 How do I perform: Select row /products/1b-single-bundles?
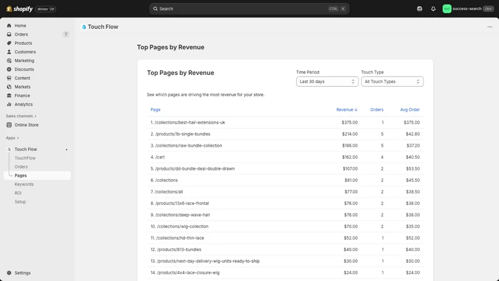tap(285, 134)
